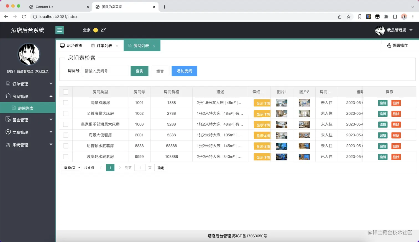The image size is (419, 242).
Task: Select page 1 in pagination
Action: (110, 168)
